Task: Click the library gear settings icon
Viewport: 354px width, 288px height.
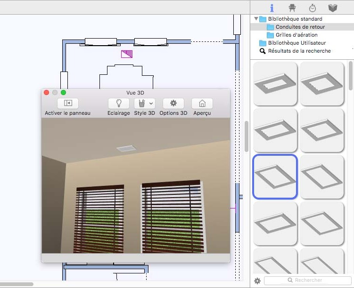Action: 257,281
